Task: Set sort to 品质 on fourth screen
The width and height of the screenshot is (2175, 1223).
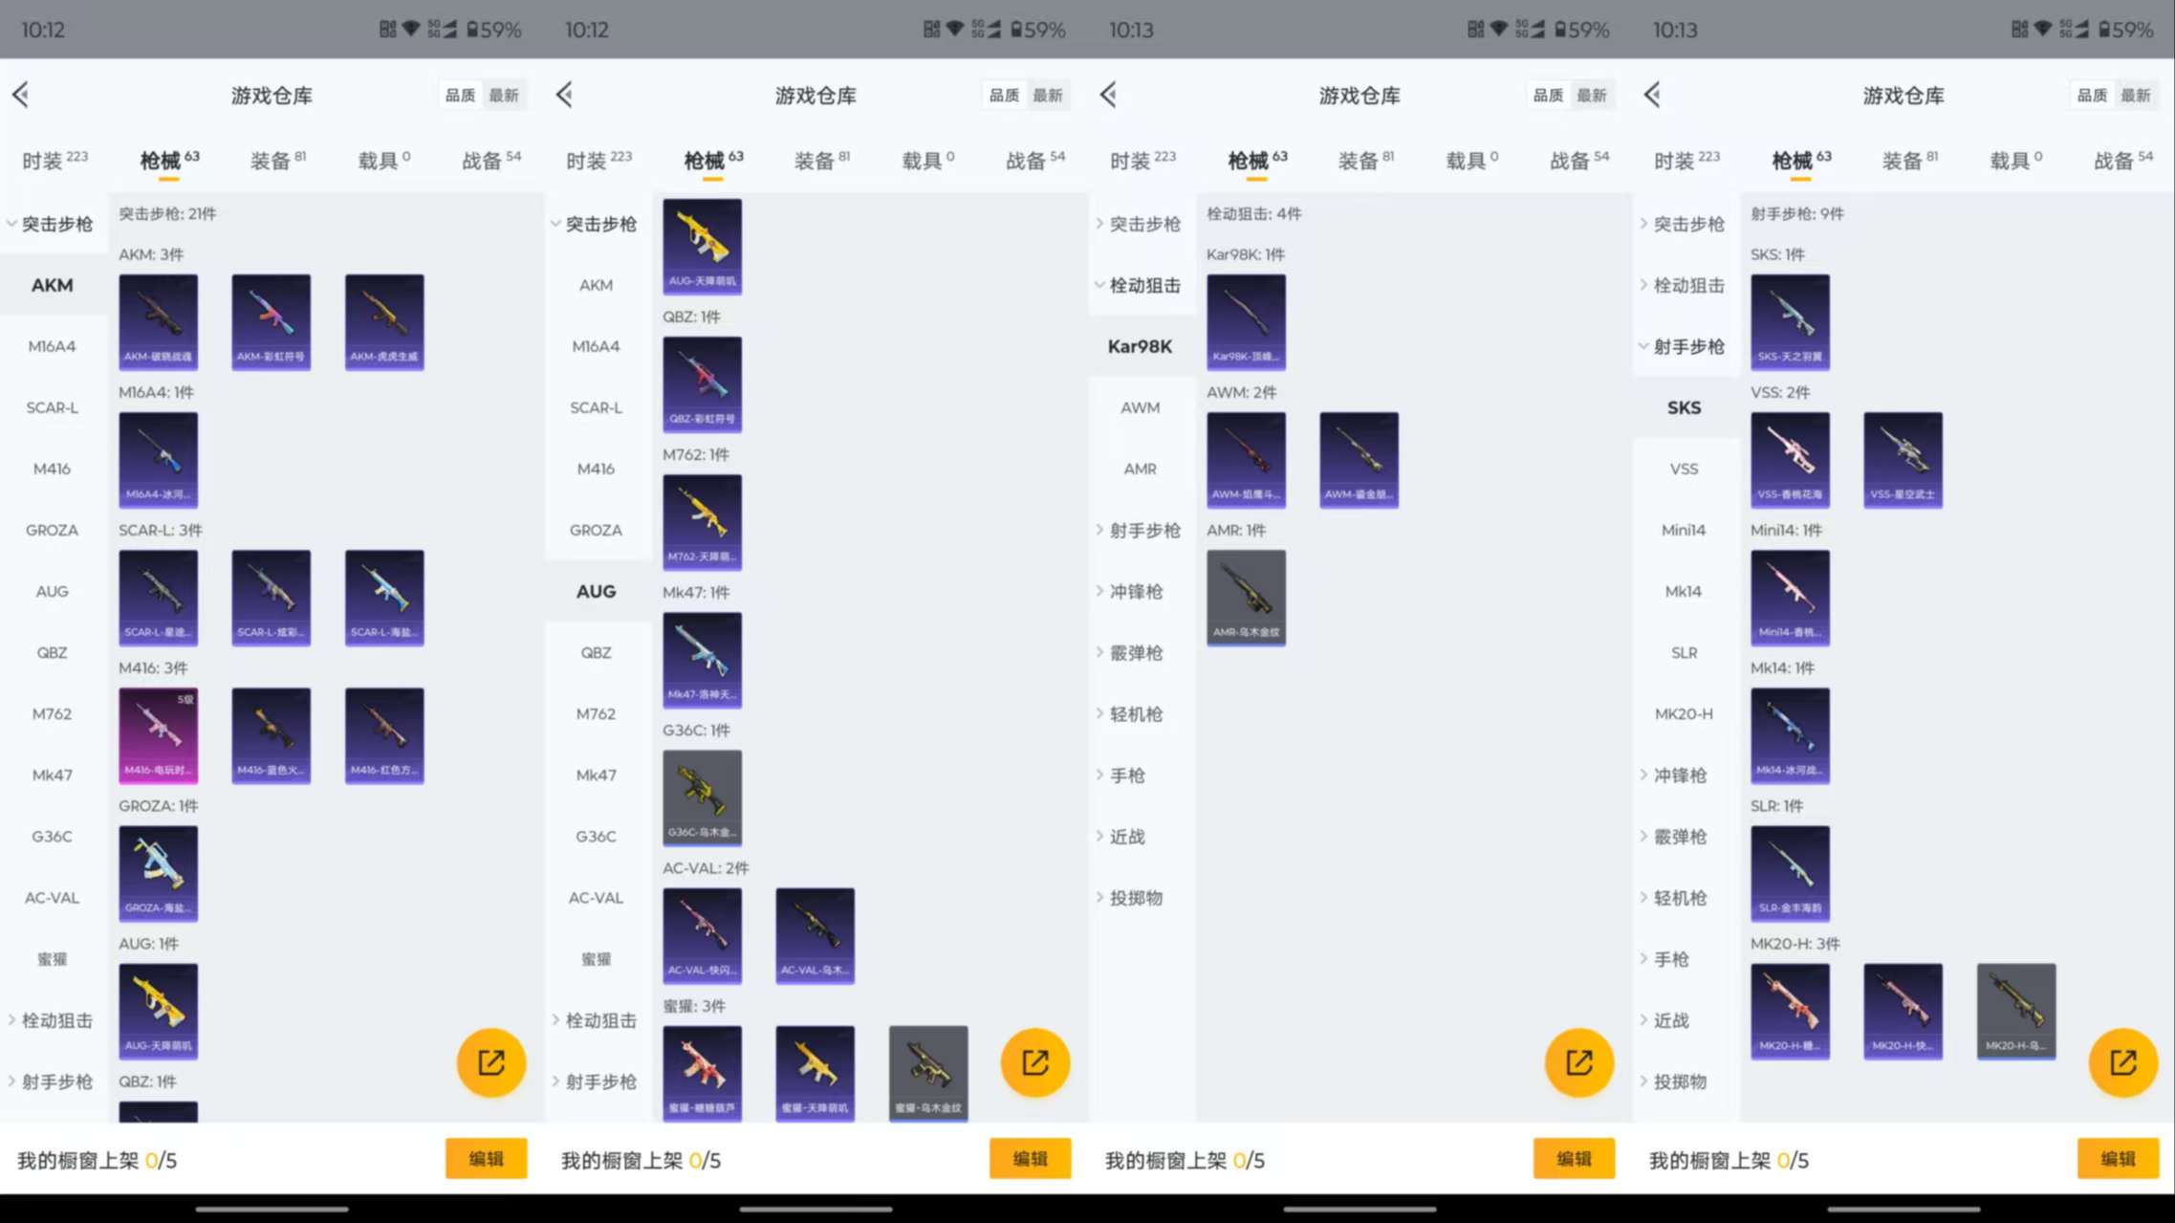Action: coord(2092,95)
